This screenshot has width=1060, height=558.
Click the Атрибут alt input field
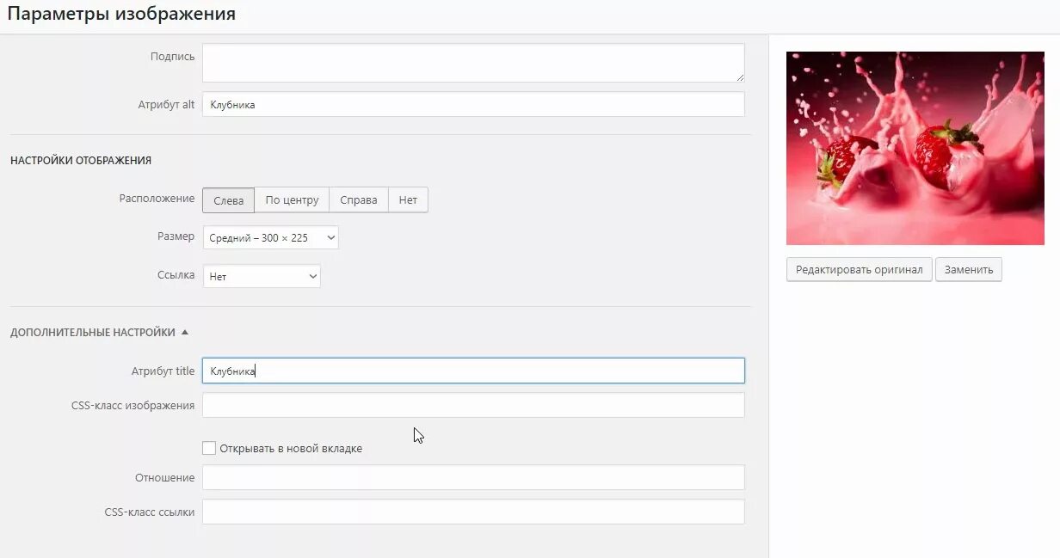pos(473,105)
